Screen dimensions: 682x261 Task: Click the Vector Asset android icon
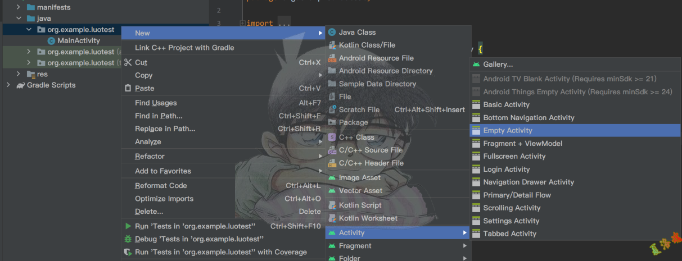click(x=332, y=191)
